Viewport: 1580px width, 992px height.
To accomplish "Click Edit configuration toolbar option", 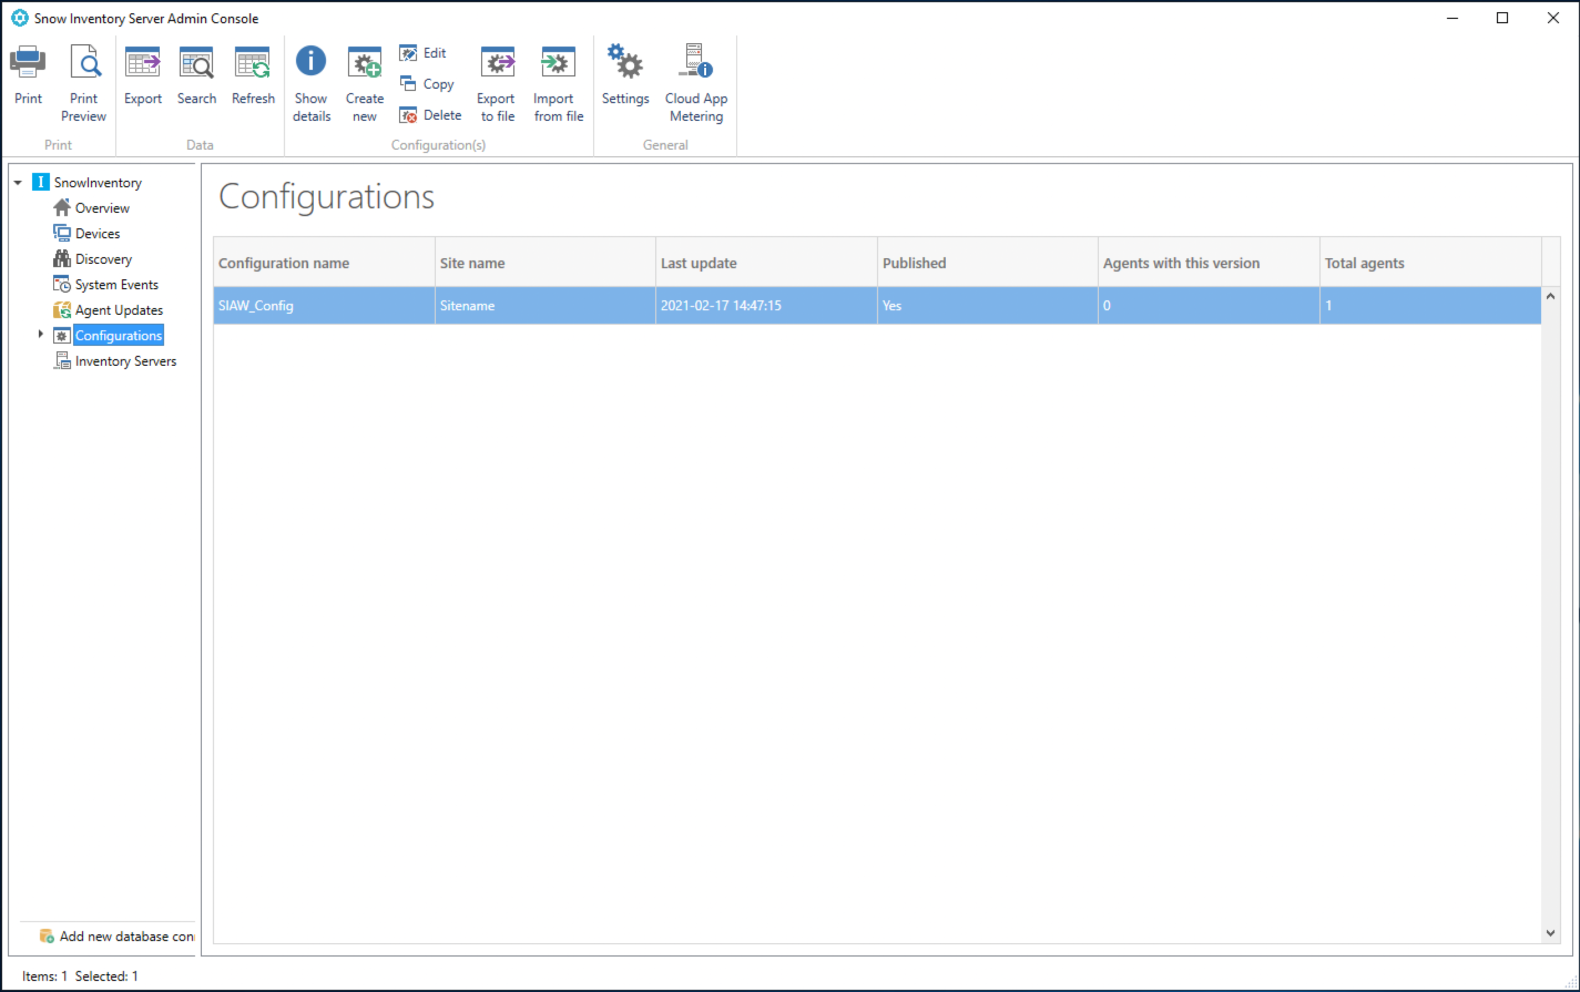I will pos(424,54).
